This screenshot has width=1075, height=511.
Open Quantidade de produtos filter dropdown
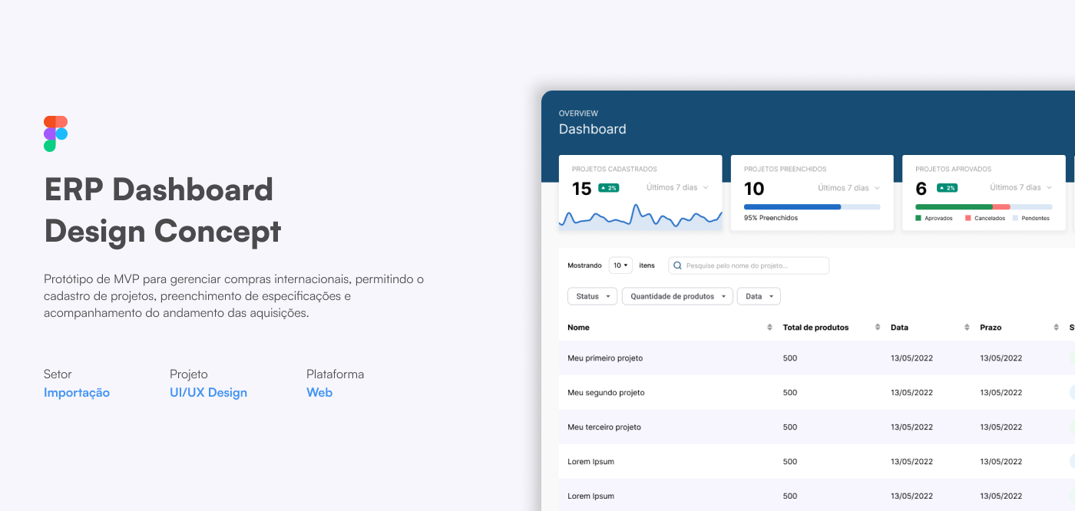677,296
